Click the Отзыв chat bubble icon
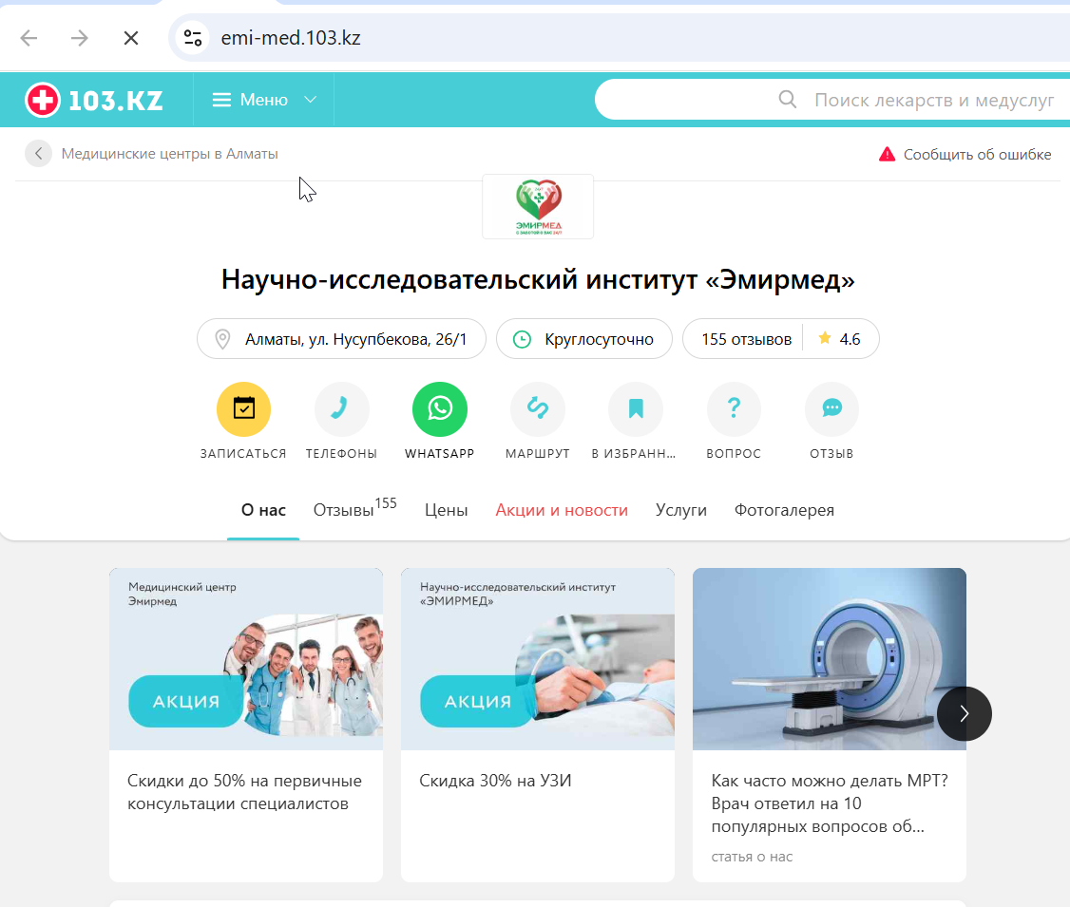The width and height of the screenshot is (1070, 907). (x=831, y=409)
